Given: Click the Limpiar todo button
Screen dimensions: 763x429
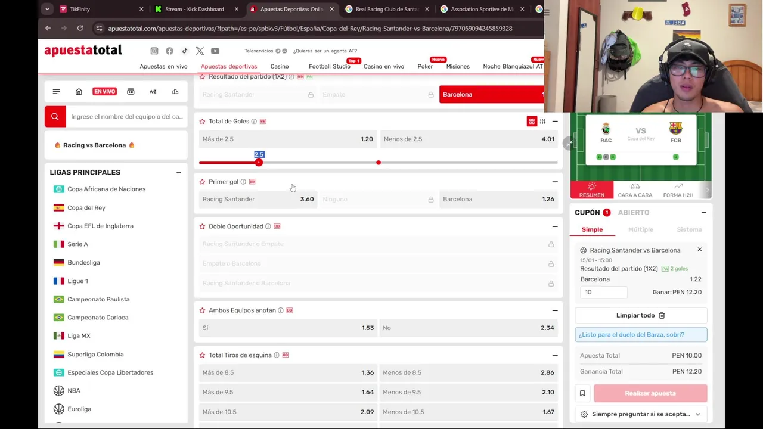Looking at the screenshot, I should click(x=641, y=315).
